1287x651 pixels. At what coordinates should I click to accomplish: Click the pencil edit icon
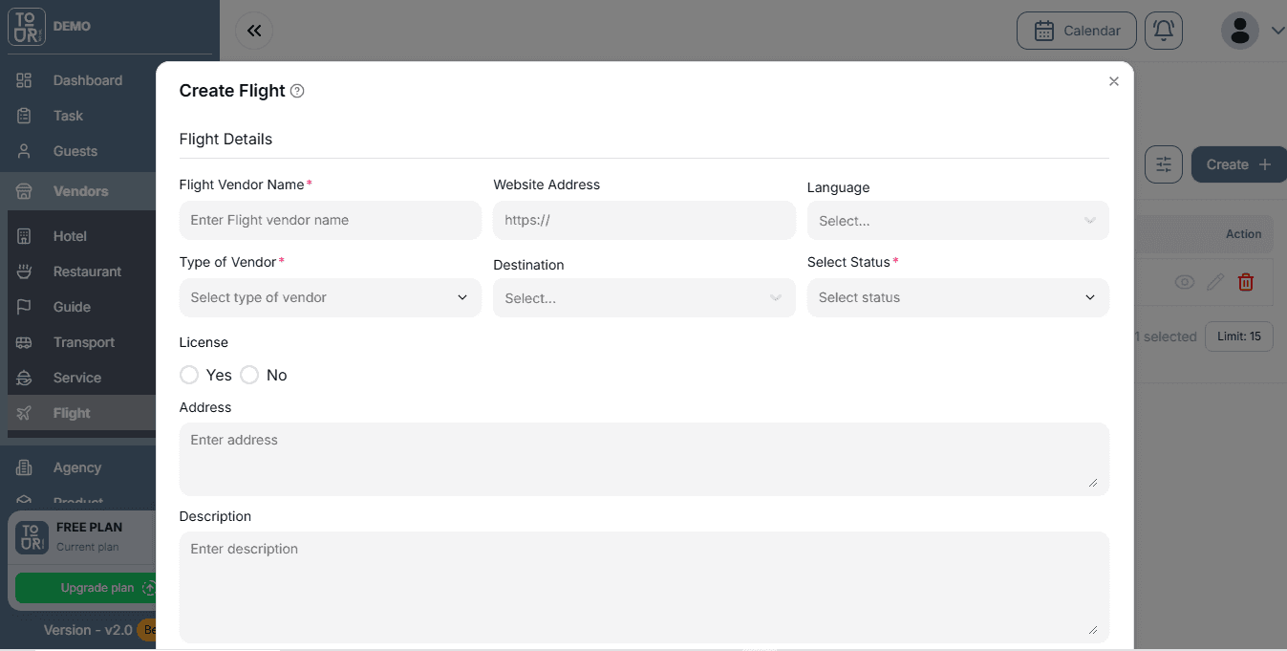coord(1214,282)
